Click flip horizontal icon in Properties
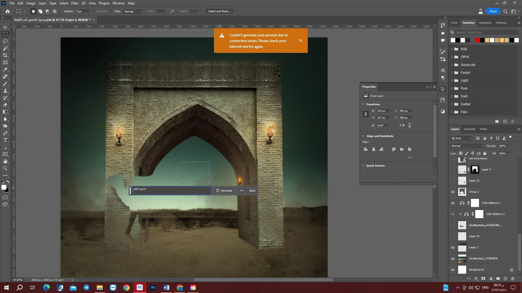The image size is (522, 293). coord(402,125)
